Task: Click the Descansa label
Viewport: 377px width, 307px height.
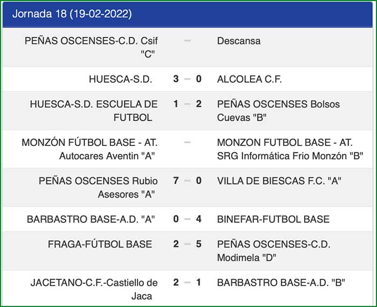Action: pyautogui.click(x=239, y=41)
